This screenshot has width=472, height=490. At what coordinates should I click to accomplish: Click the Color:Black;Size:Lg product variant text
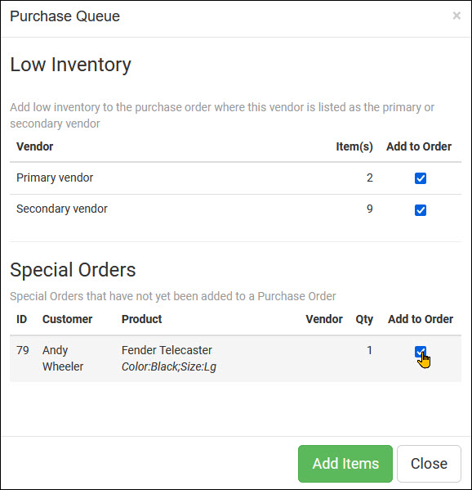coord(169,366)
